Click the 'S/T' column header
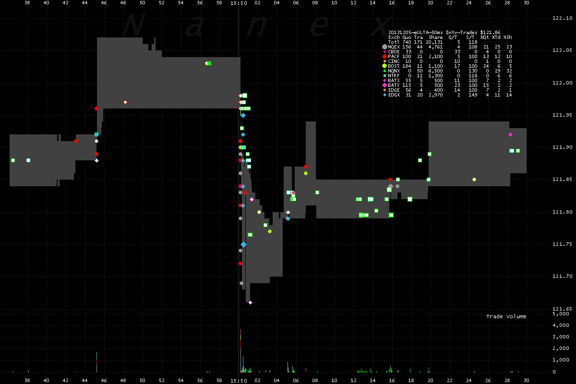The width and height of the screenshot is (576, 384). point(470,37)
